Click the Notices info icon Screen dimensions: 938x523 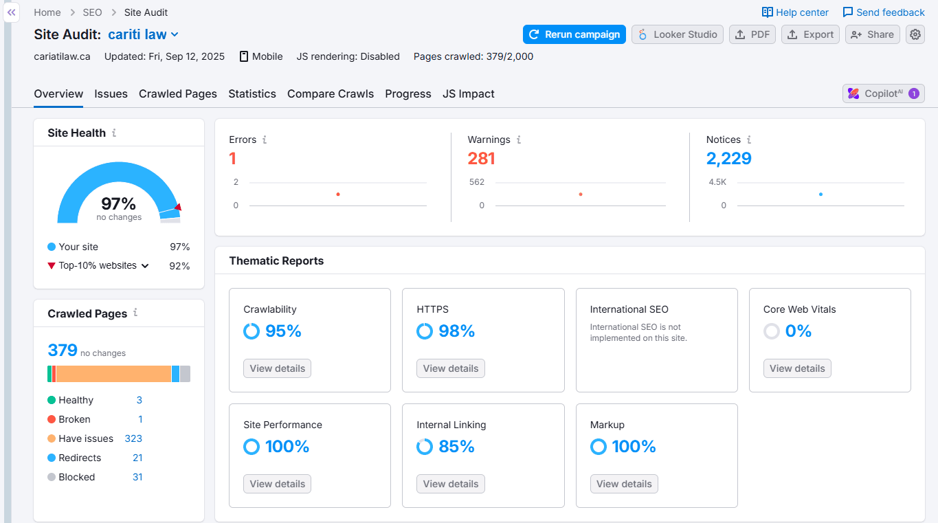(749, 140)
